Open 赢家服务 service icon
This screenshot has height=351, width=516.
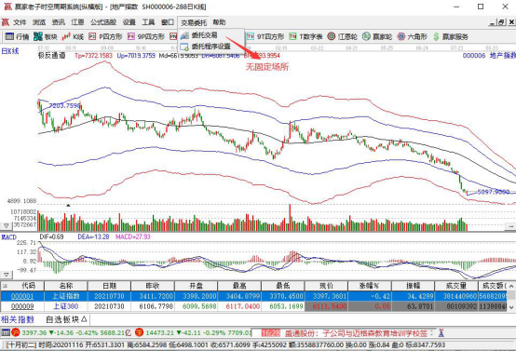point(451,36)
